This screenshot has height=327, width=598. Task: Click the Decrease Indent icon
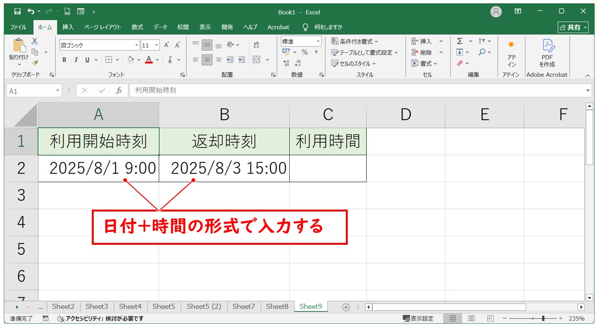click(x=230, y=60)
